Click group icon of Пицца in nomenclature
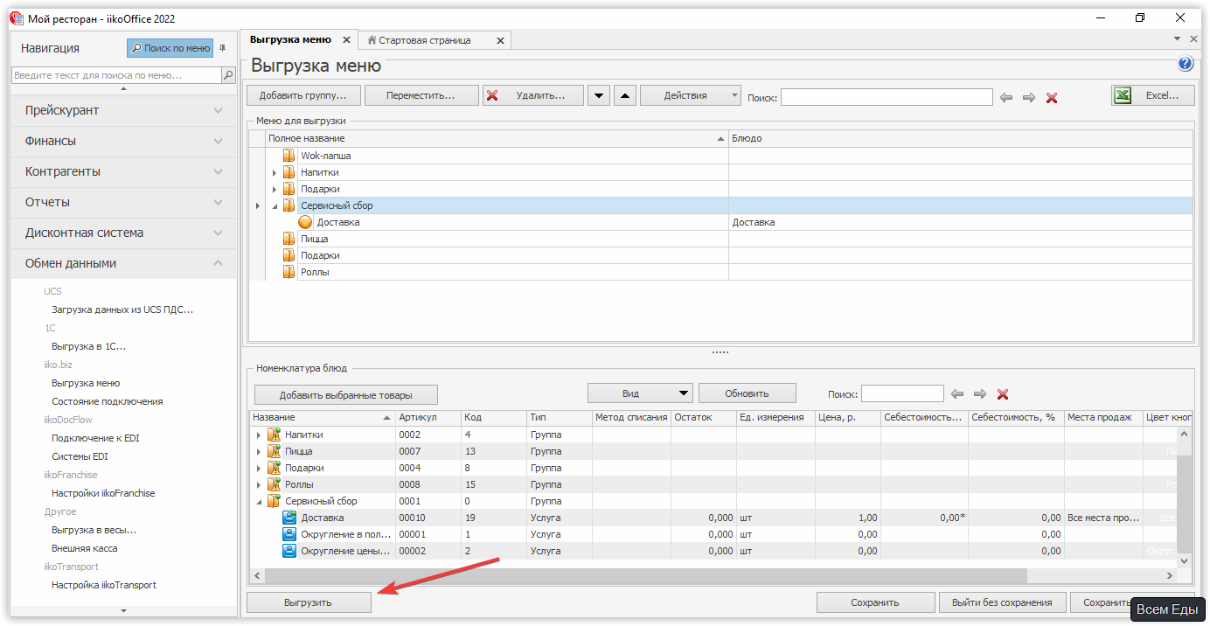1210x626 pixels. pos(274,451)
